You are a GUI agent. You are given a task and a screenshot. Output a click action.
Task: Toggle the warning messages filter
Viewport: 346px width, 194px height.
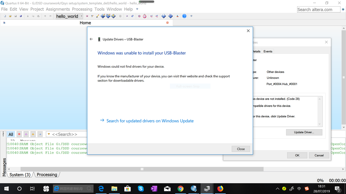33,134
